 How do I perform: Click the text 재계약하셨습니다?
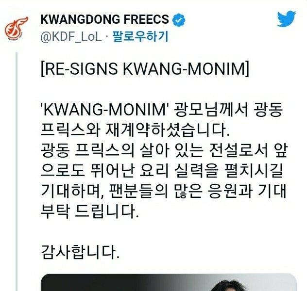tap(167, 130)
